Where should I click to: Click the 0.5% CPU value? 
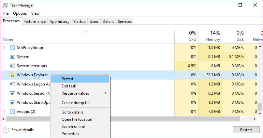pyautogui.click(x=192, y=66)
